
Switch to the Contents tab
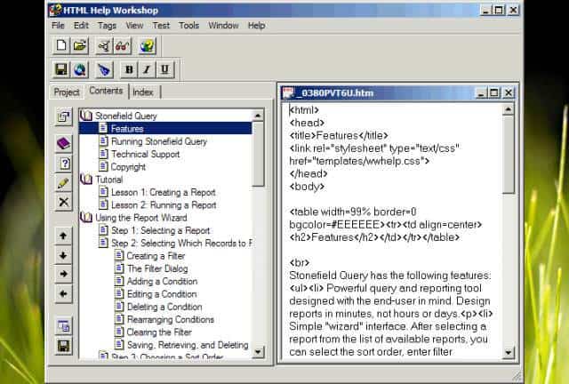pyautogui.click(x=106, y=91)
